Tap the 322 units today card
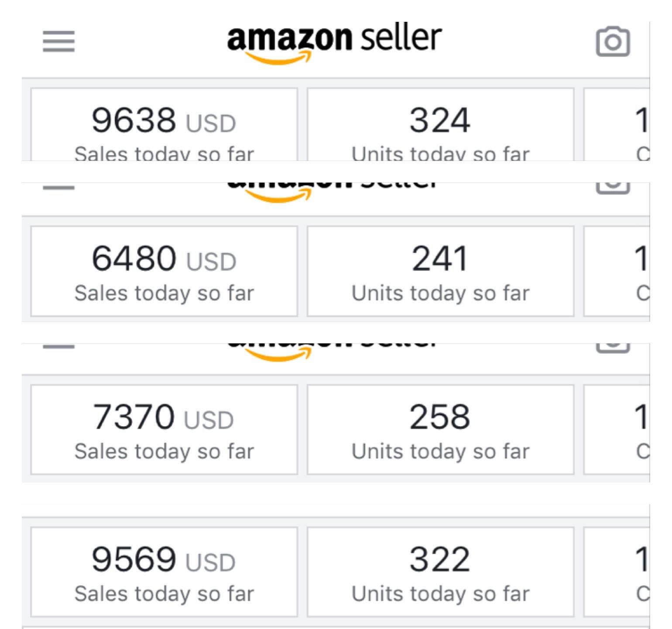 click(x=440, y=572)
